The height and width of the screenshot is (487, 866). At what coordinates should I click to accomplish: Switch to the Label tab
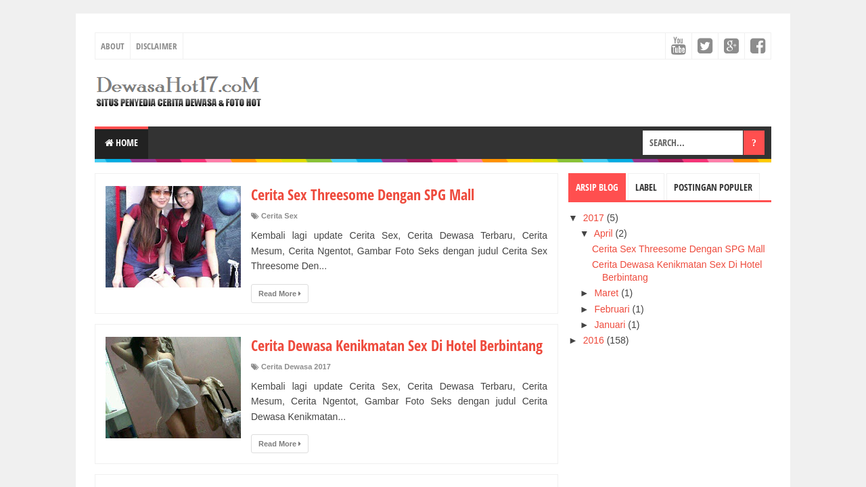pyautogui.click(x=645, y=187)
